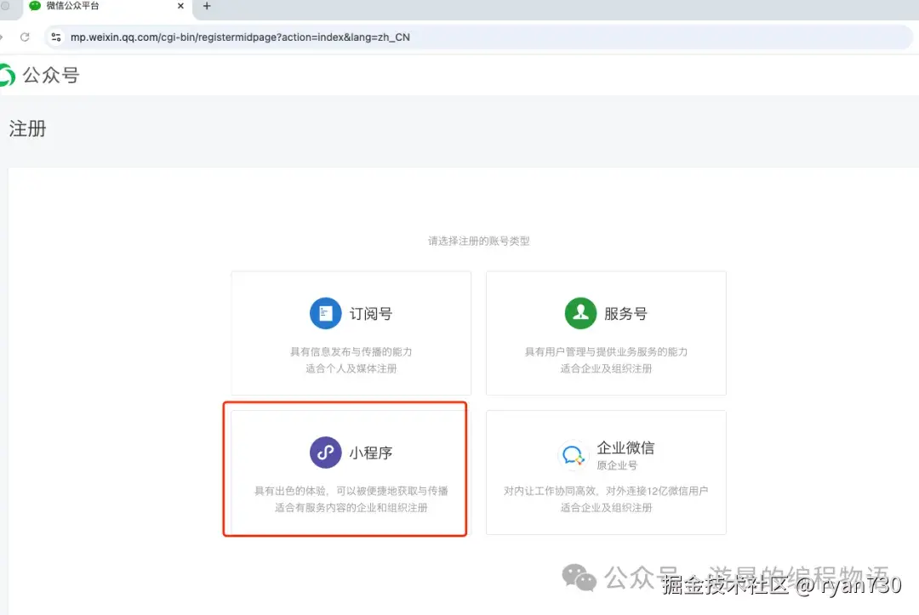Choose the red-highlighted 小程序 registration card
Screen dimensions: 919x615
click(344, 470)
